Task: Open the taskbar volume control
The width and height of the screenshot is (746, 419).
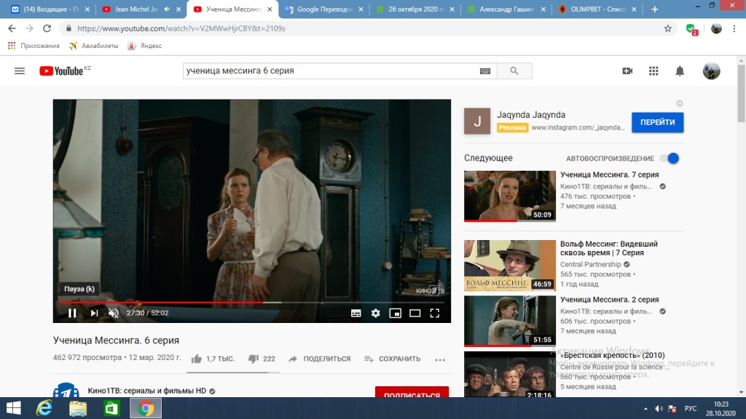Action: [x=659, y=409]
